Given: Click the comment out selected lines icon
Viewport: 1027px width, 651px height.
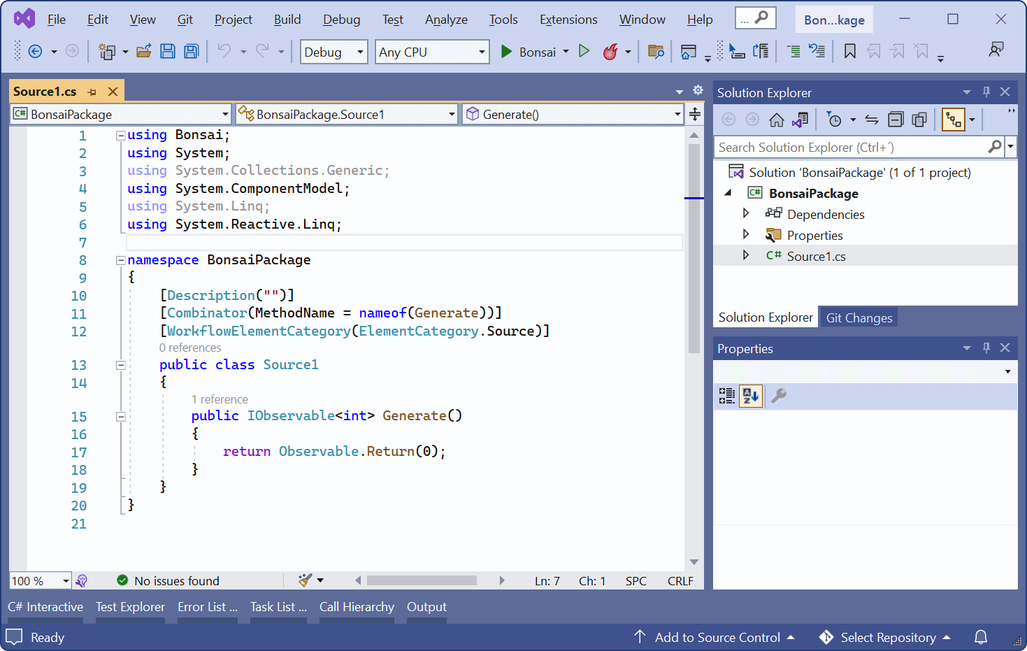Looking at the screenshot, I should [793, 51].
